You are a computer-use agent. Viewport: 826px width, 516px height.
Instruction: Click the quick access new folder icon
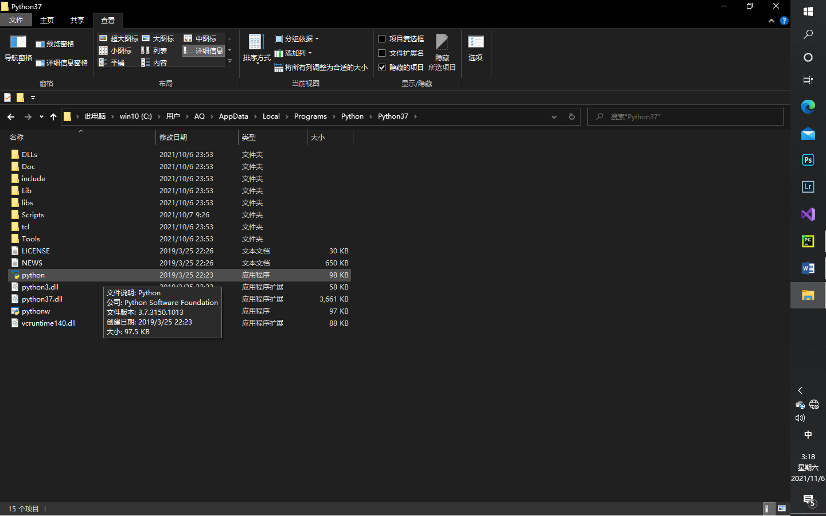tap(20, 97)
